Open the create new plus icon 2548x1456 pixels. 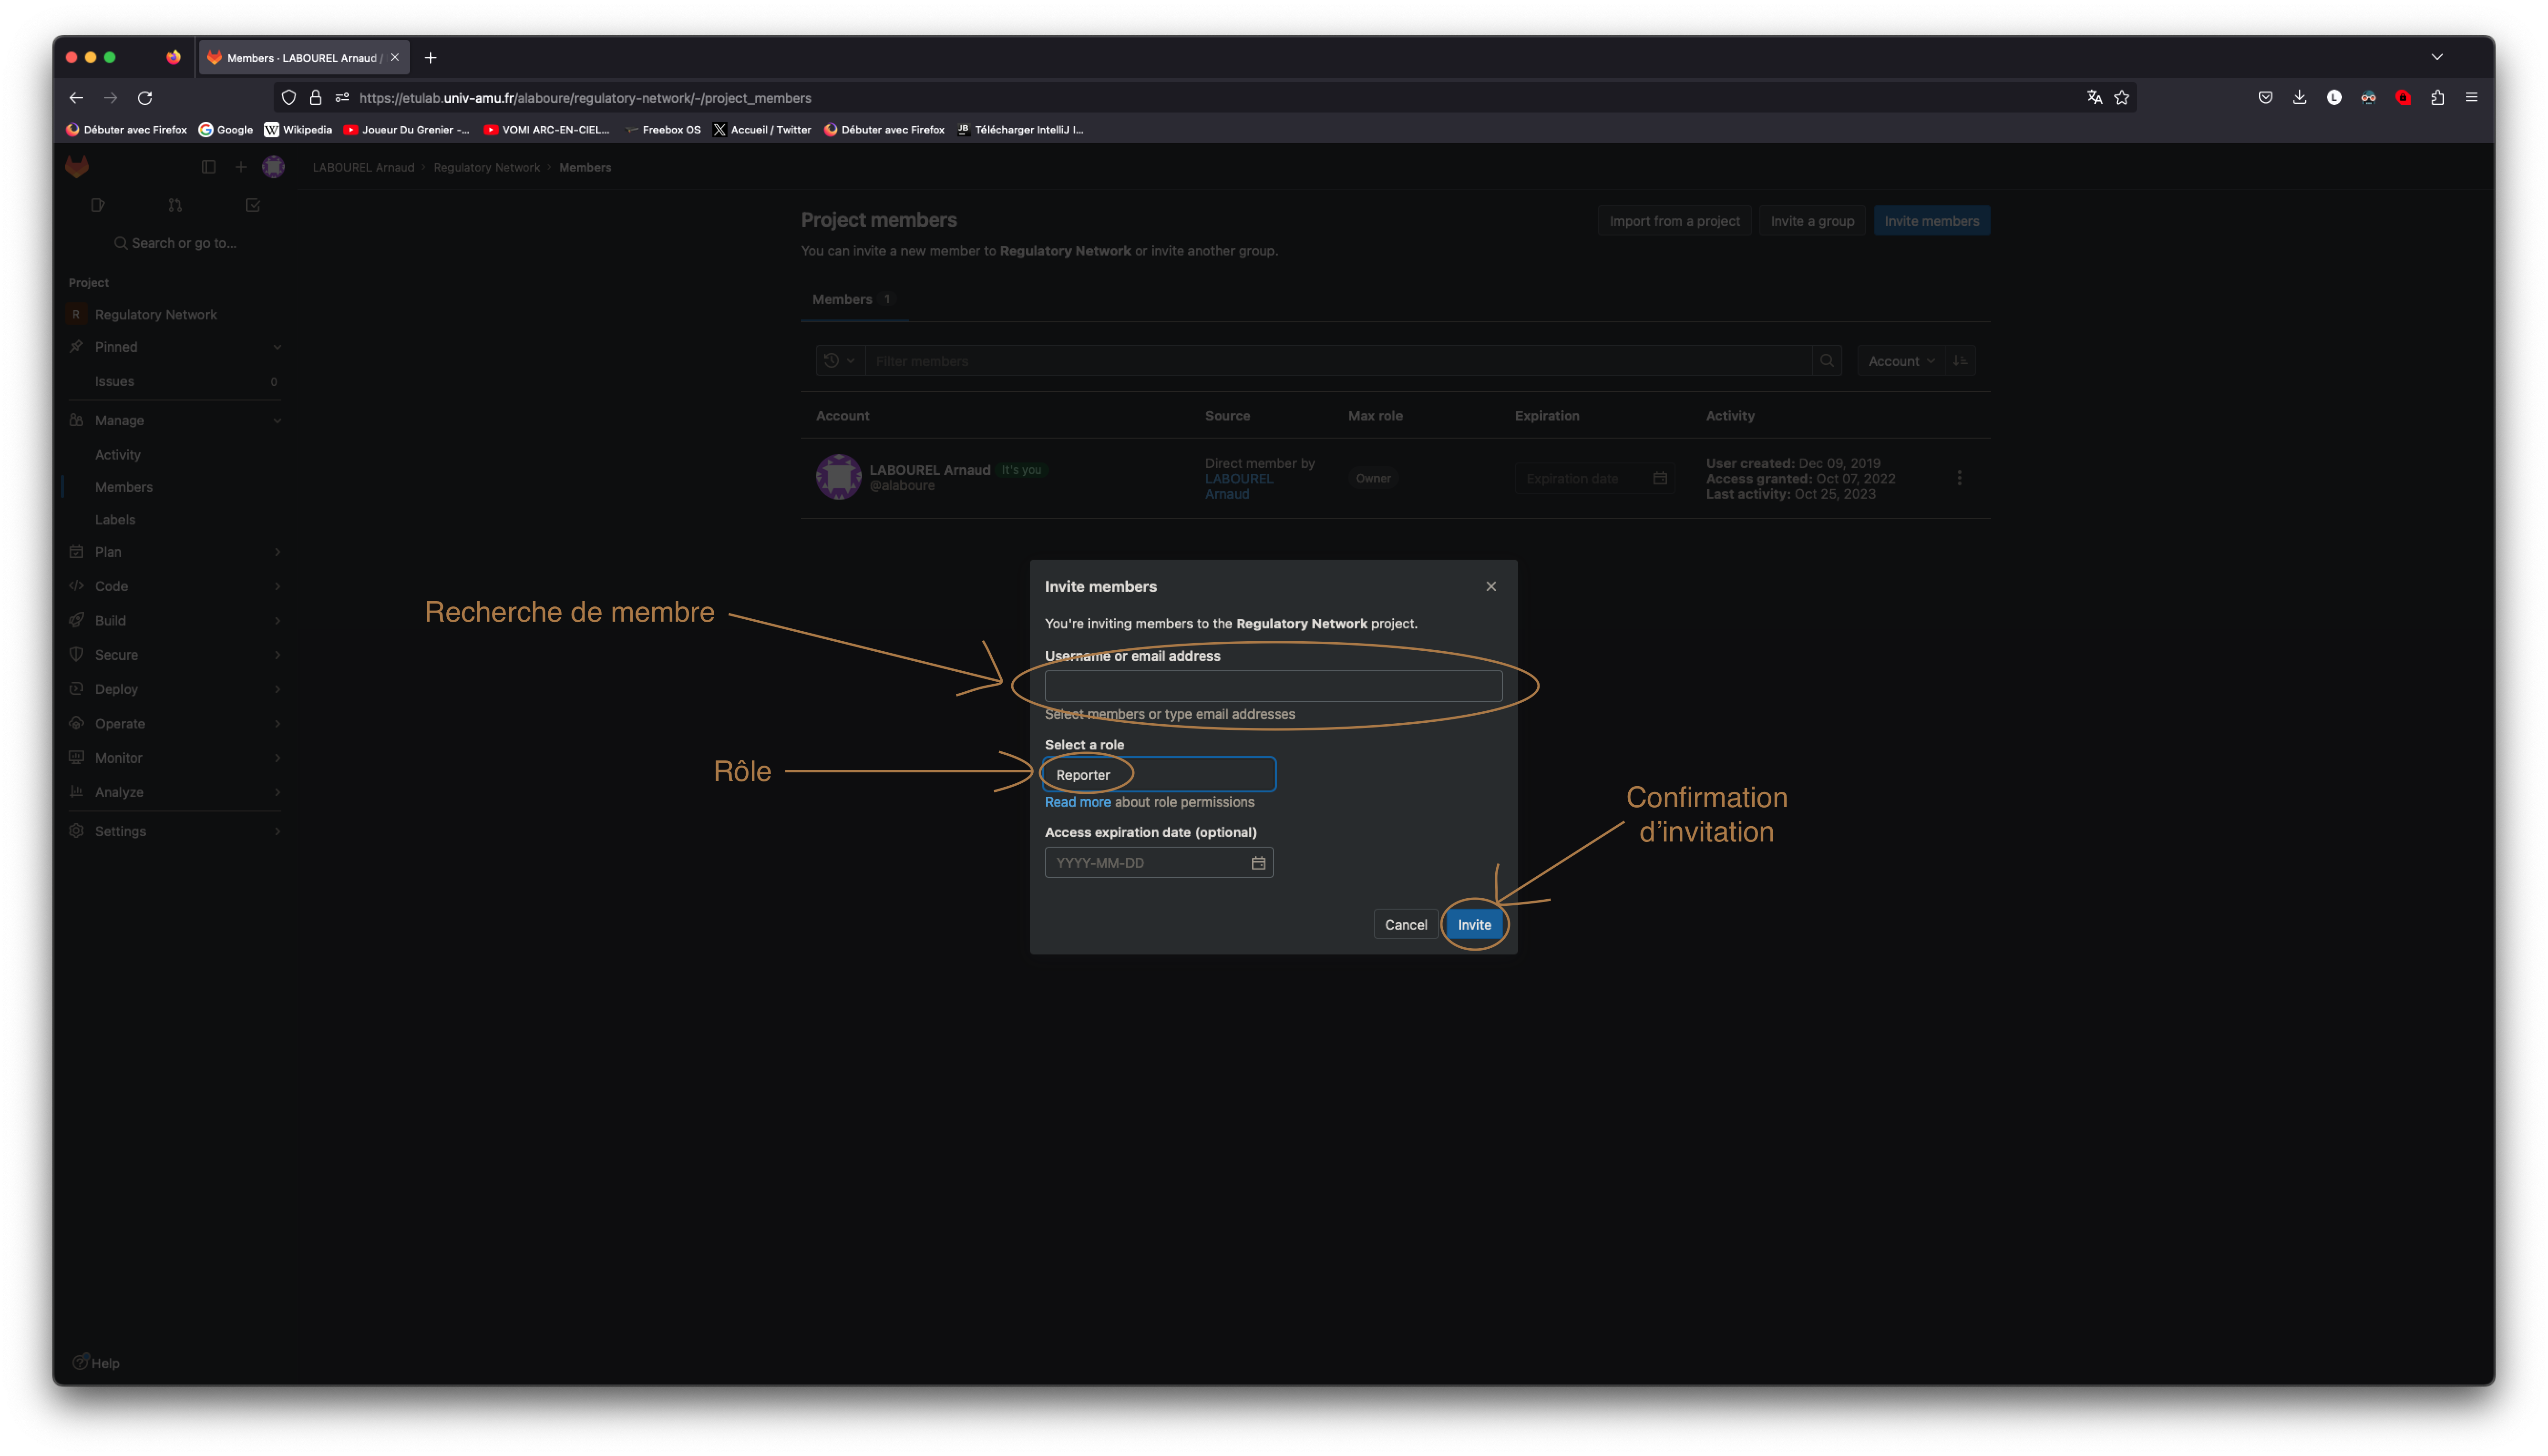(241, 167)
